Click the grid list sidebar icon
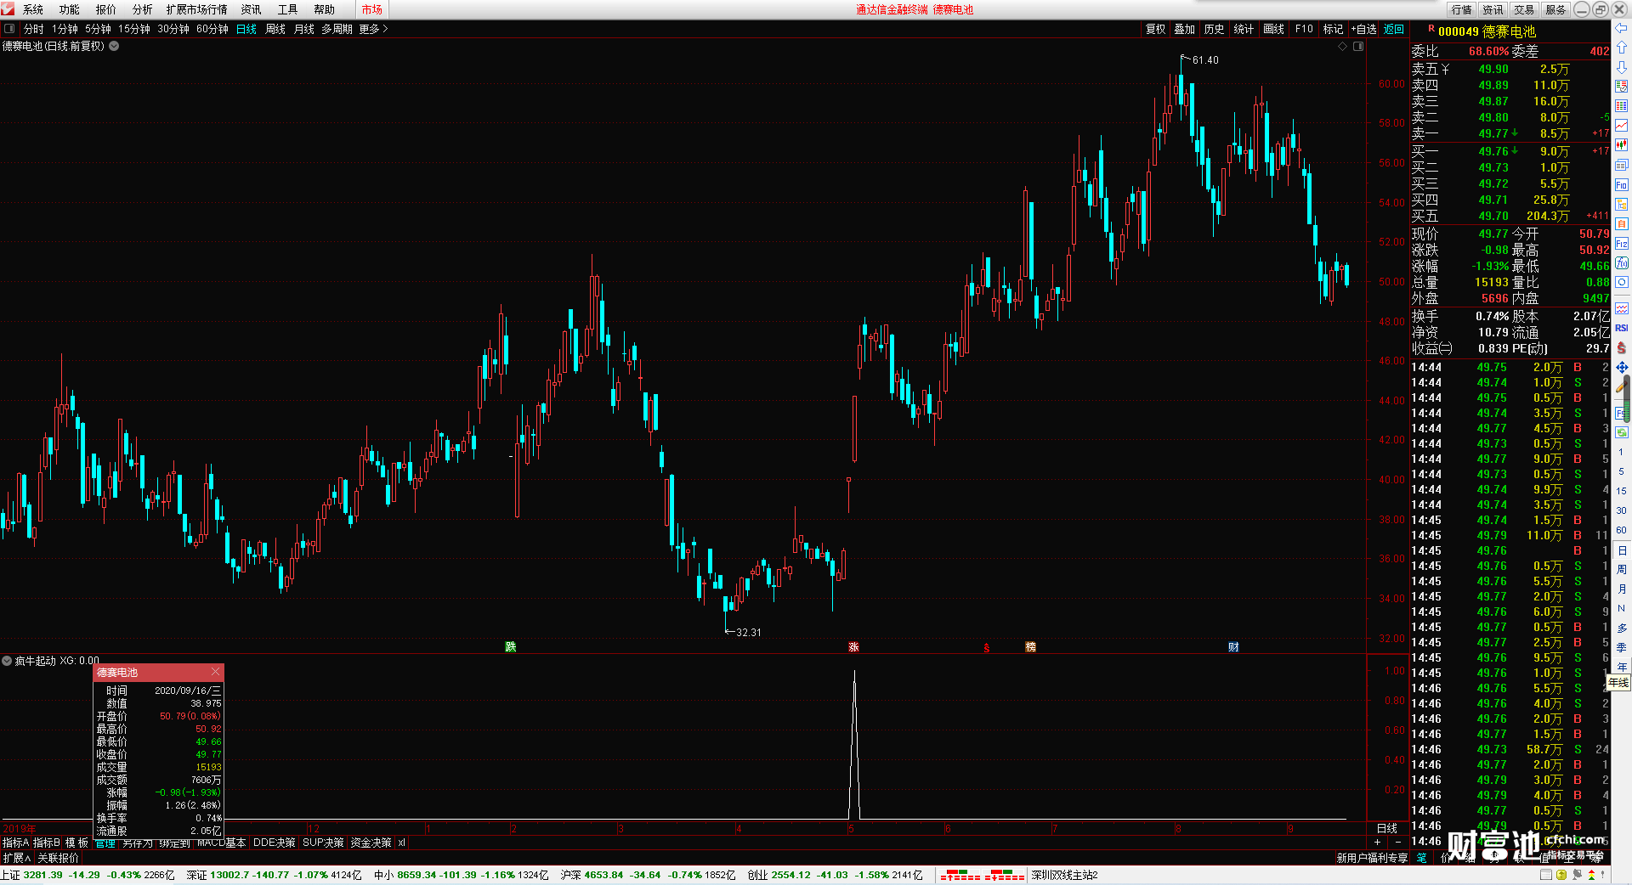This screenshot has width=1632, height=885. [1622, 106]
